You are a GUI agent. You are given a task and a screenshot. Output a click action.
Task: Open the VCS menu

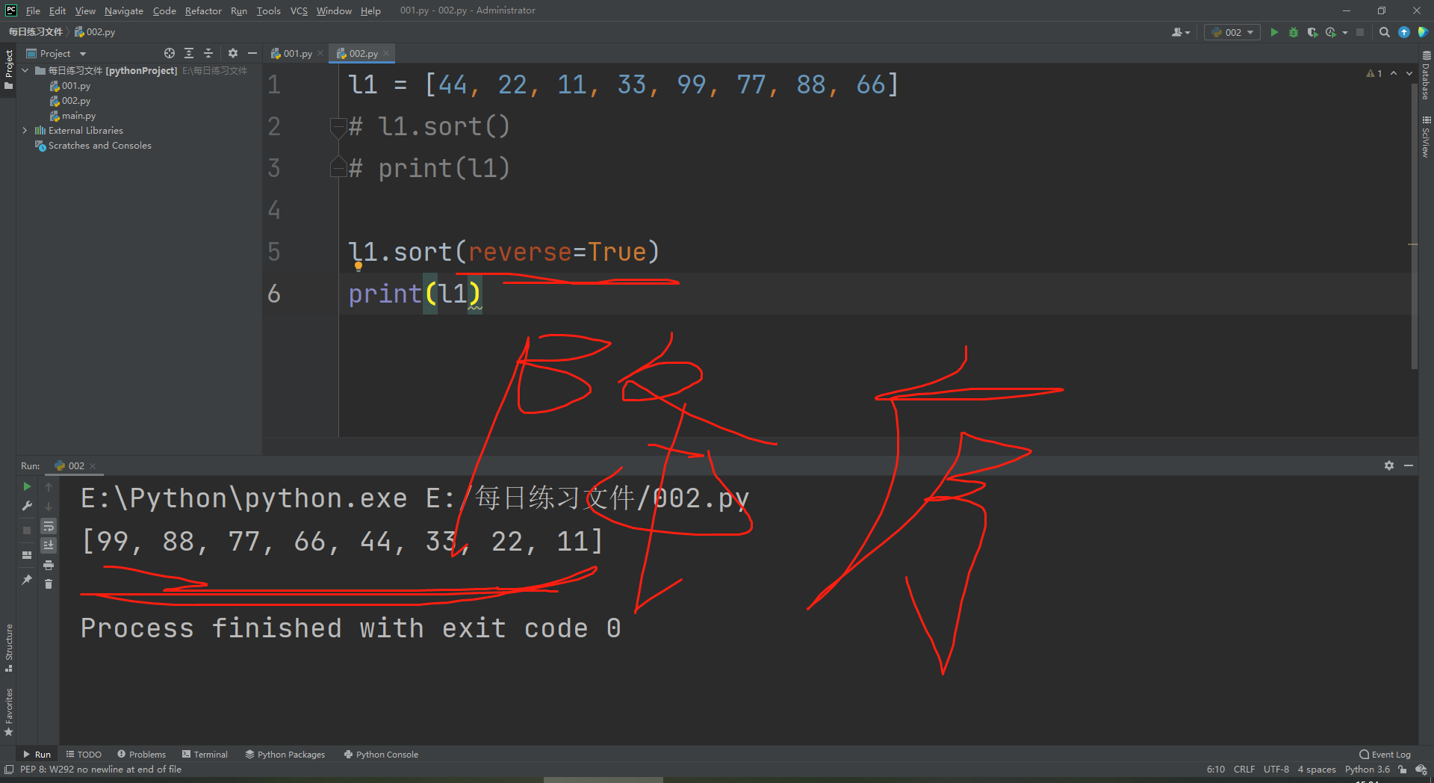coord(299,10)
